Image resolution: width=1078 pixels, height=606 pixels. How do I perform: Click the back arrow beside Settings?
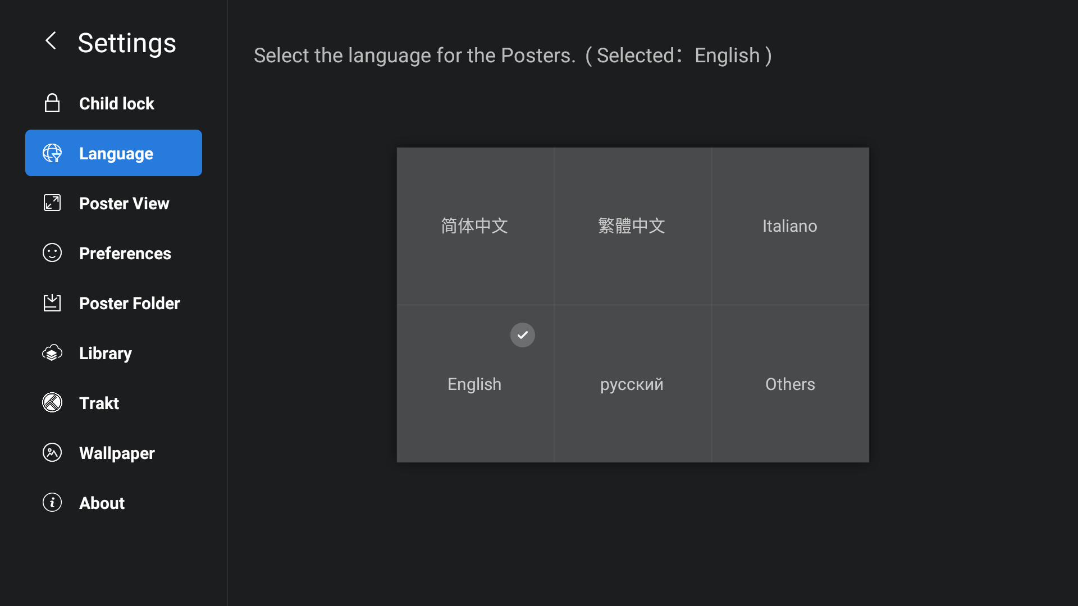coord(51,41)
